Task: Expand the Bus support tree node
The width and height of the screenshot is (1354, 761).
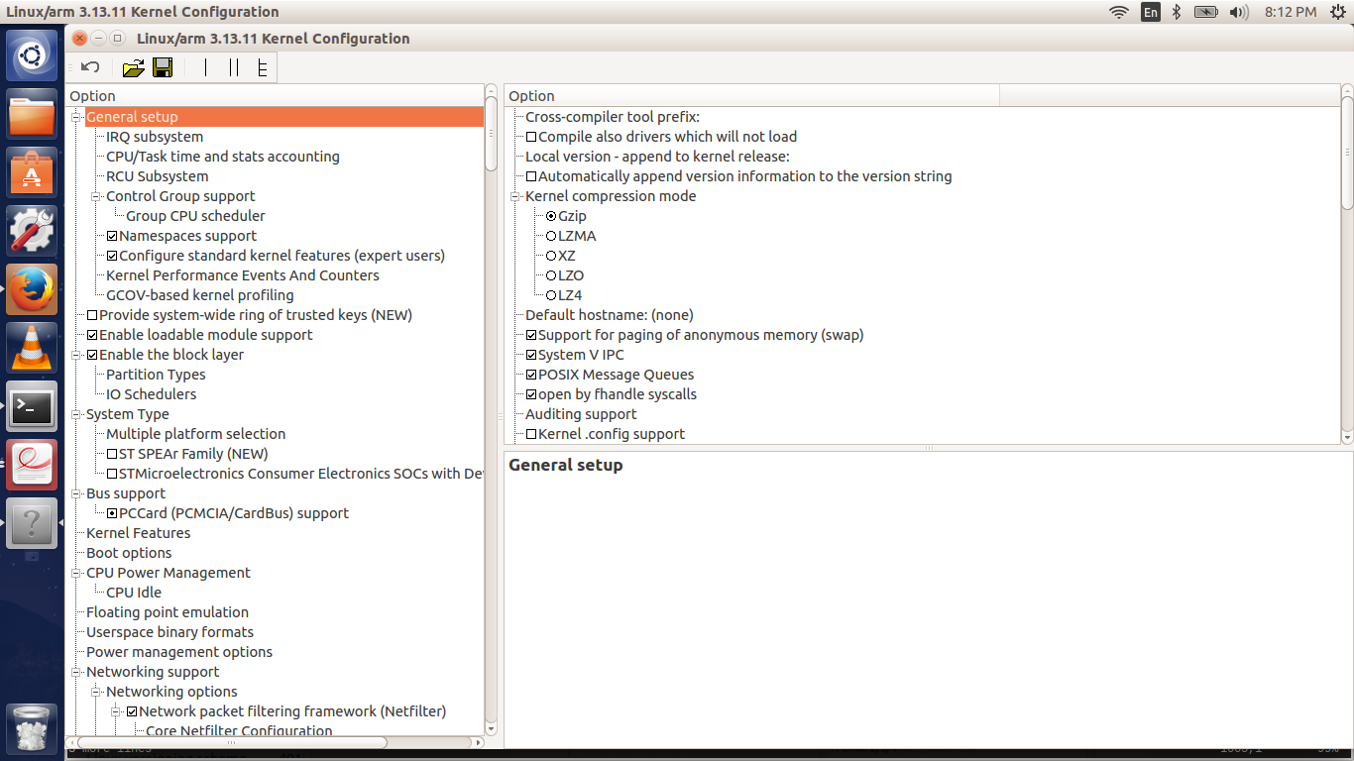Action: tap(77, 493)
